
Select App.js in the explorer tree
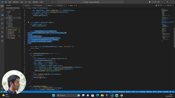pos(13,18)
